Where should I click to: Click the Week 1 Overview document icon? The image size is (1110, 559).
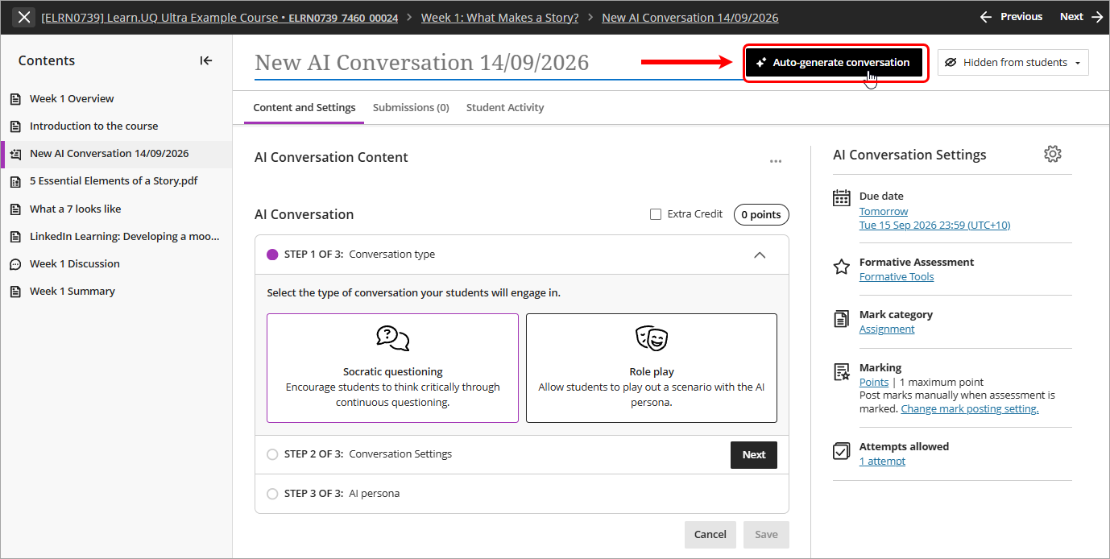[14, 99]
